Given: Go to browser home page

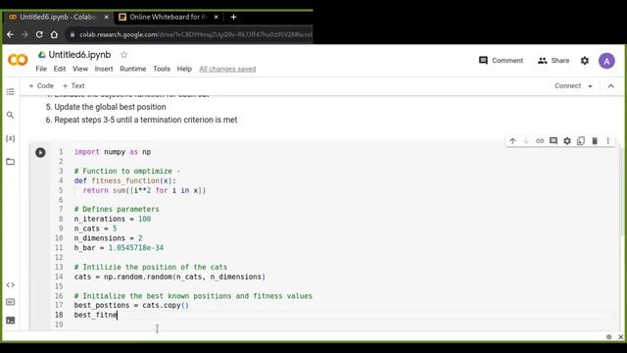Looking at the screenshot, I should (x=54, y=35).
